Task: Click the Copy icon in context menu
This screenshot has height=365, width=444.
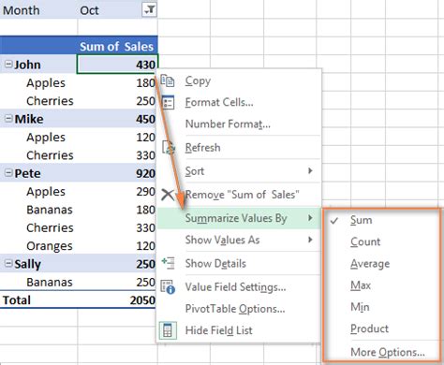Action: point(168,80)
